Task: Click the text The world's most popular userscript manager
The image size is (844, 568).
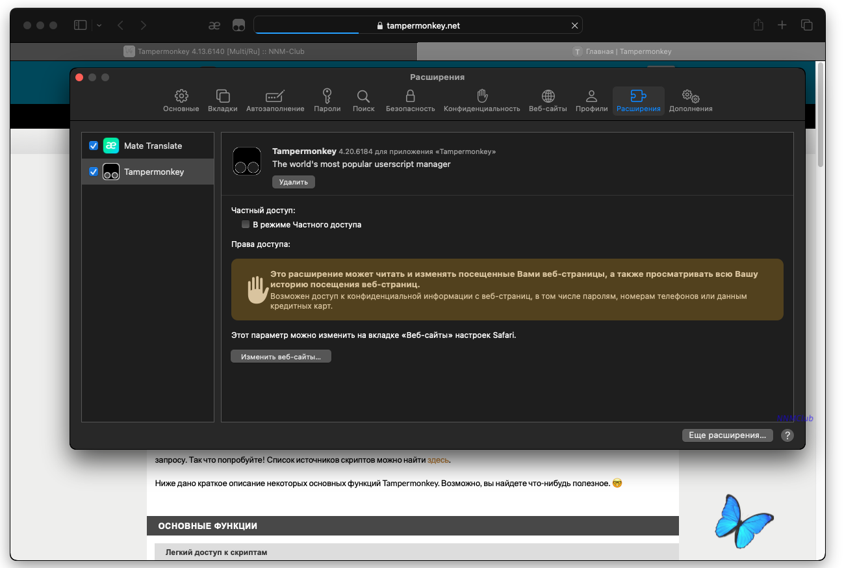Action: click(361, 164)
